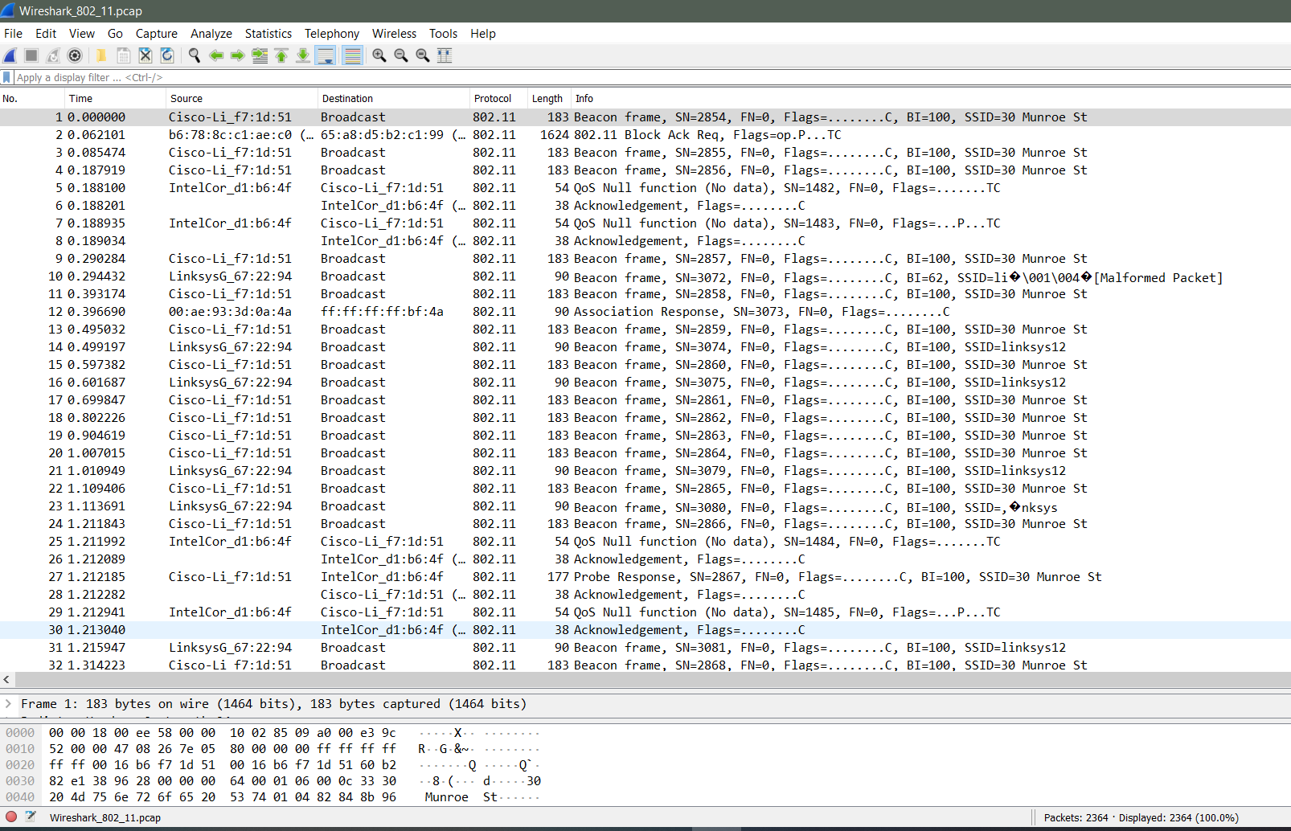The image size is (1291, 831).
Task: Sort packets by the Info column header
Action: point(931,99)
